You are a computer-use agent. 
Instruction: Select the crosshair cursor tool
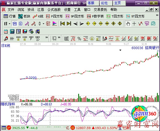[134, 24]
